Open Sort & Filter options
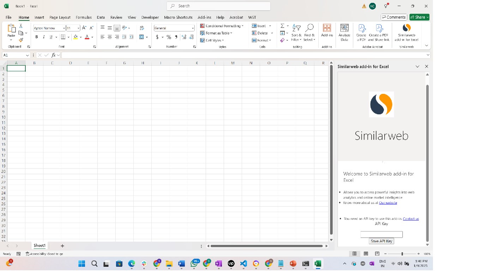482x271 pixels. (296, 32)
